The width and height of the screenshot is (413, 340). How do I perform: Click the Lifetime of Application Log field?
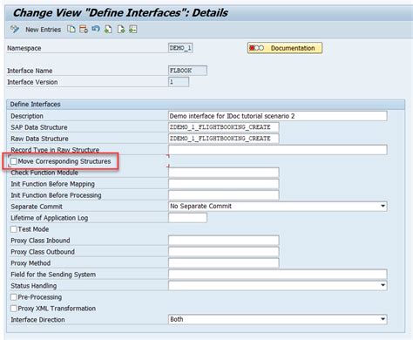click(187, 218)
